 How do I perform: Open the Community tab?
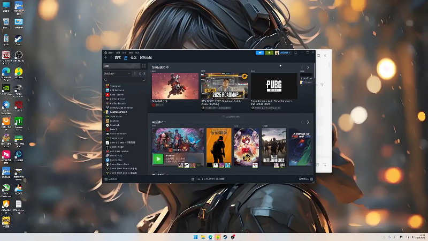(x=133, y=57)
